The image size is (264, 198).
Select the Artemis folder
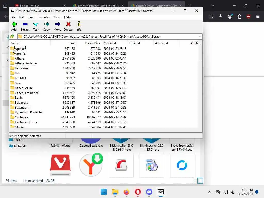point(20,54)
